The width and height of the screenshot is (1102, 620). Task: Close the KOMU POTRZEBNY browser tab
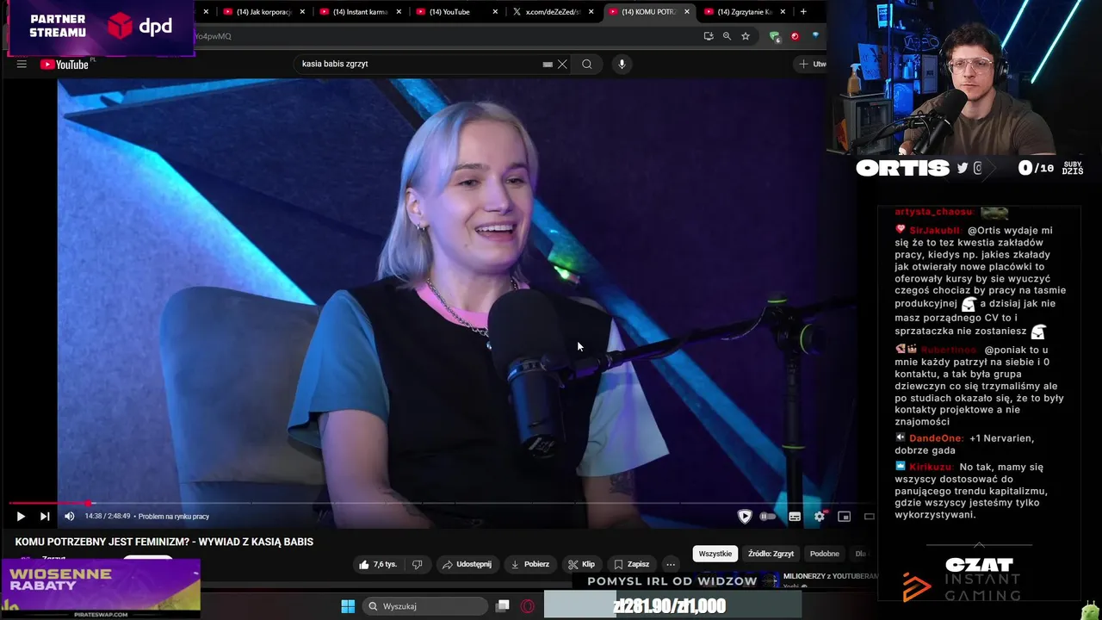(687, 12)
